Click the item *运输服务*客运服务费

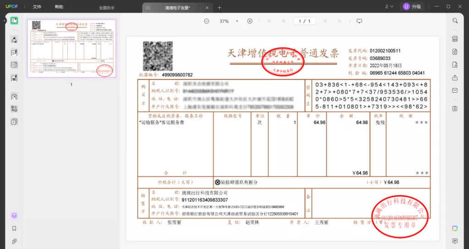click(162, 122)
